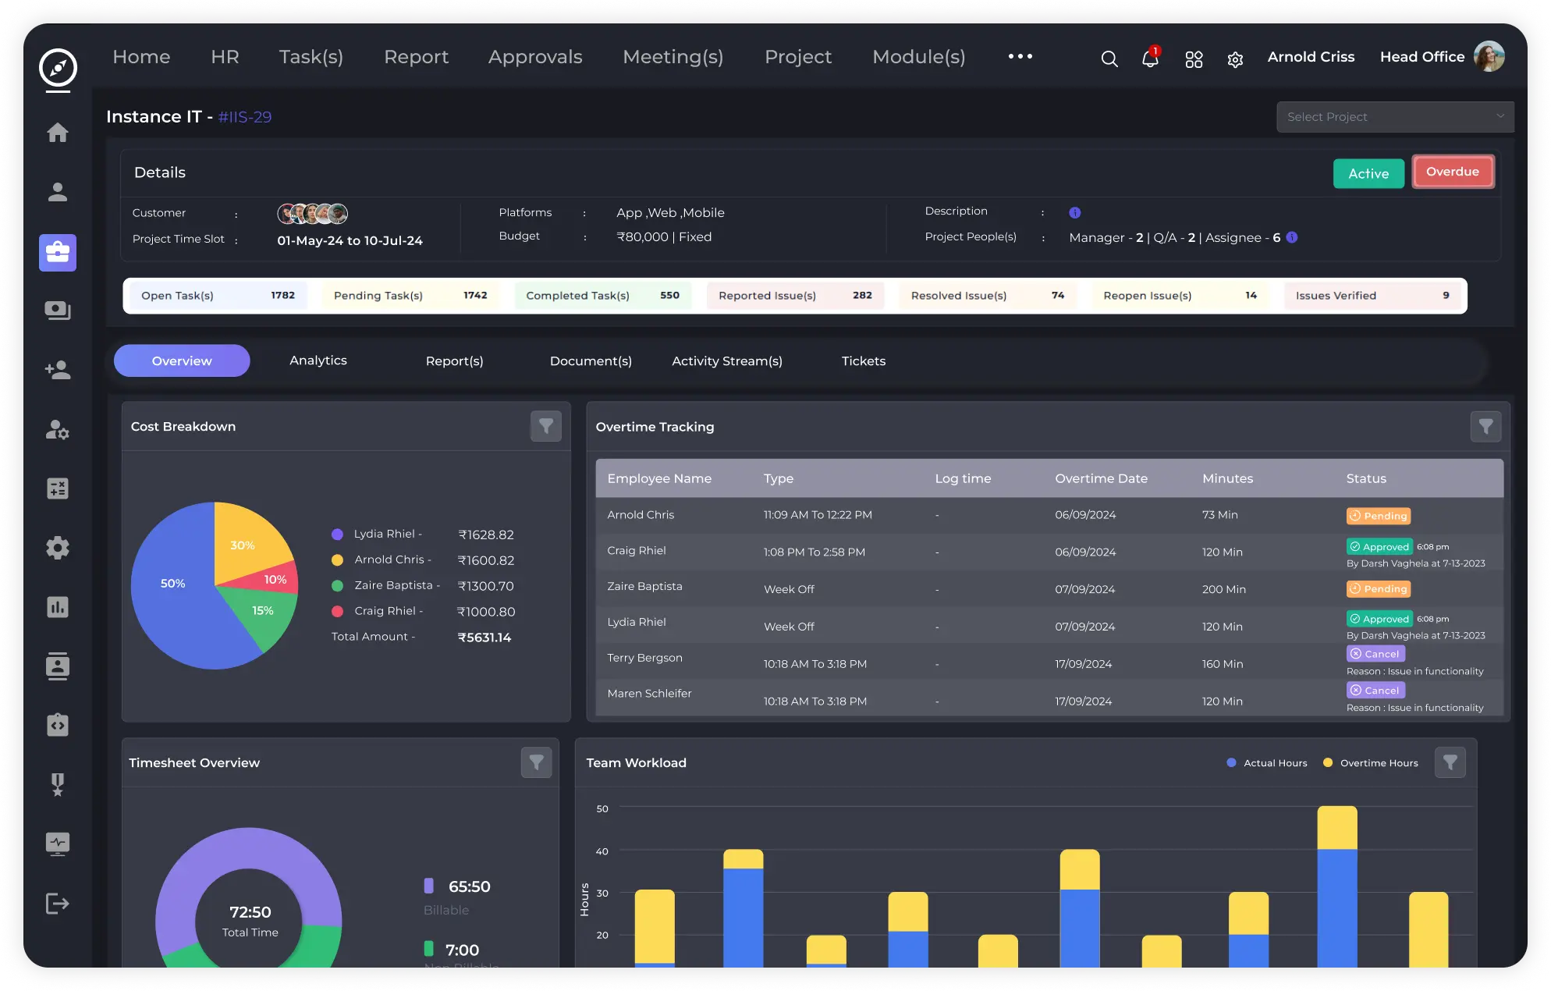Open the search magnifier icon
This screenshot has height=991, width=1551.
click(1109, 59)
